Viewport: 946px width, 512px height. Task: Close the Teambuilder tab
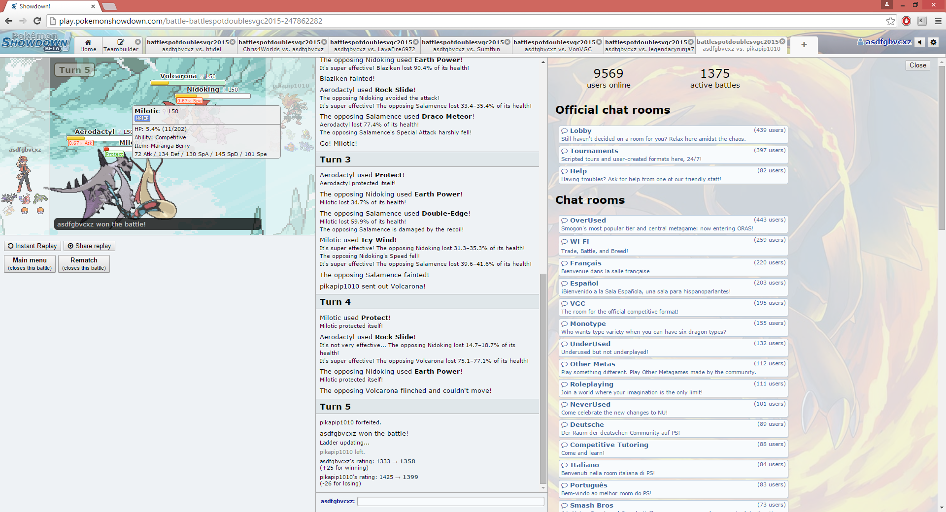point(138,42)
